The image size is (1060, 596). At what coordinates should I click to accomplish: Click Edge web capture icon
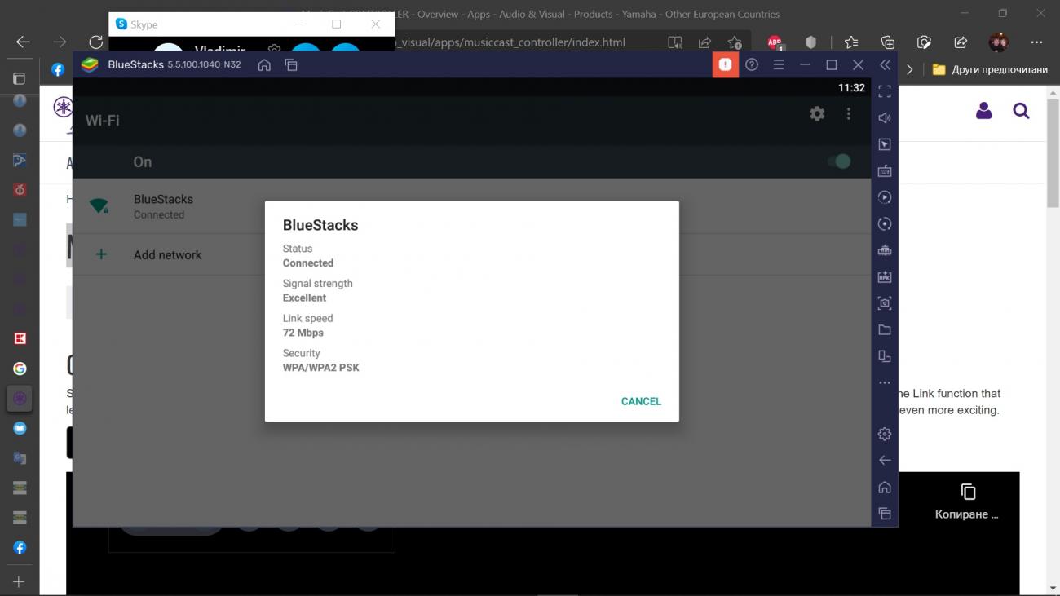coord(924,42)
